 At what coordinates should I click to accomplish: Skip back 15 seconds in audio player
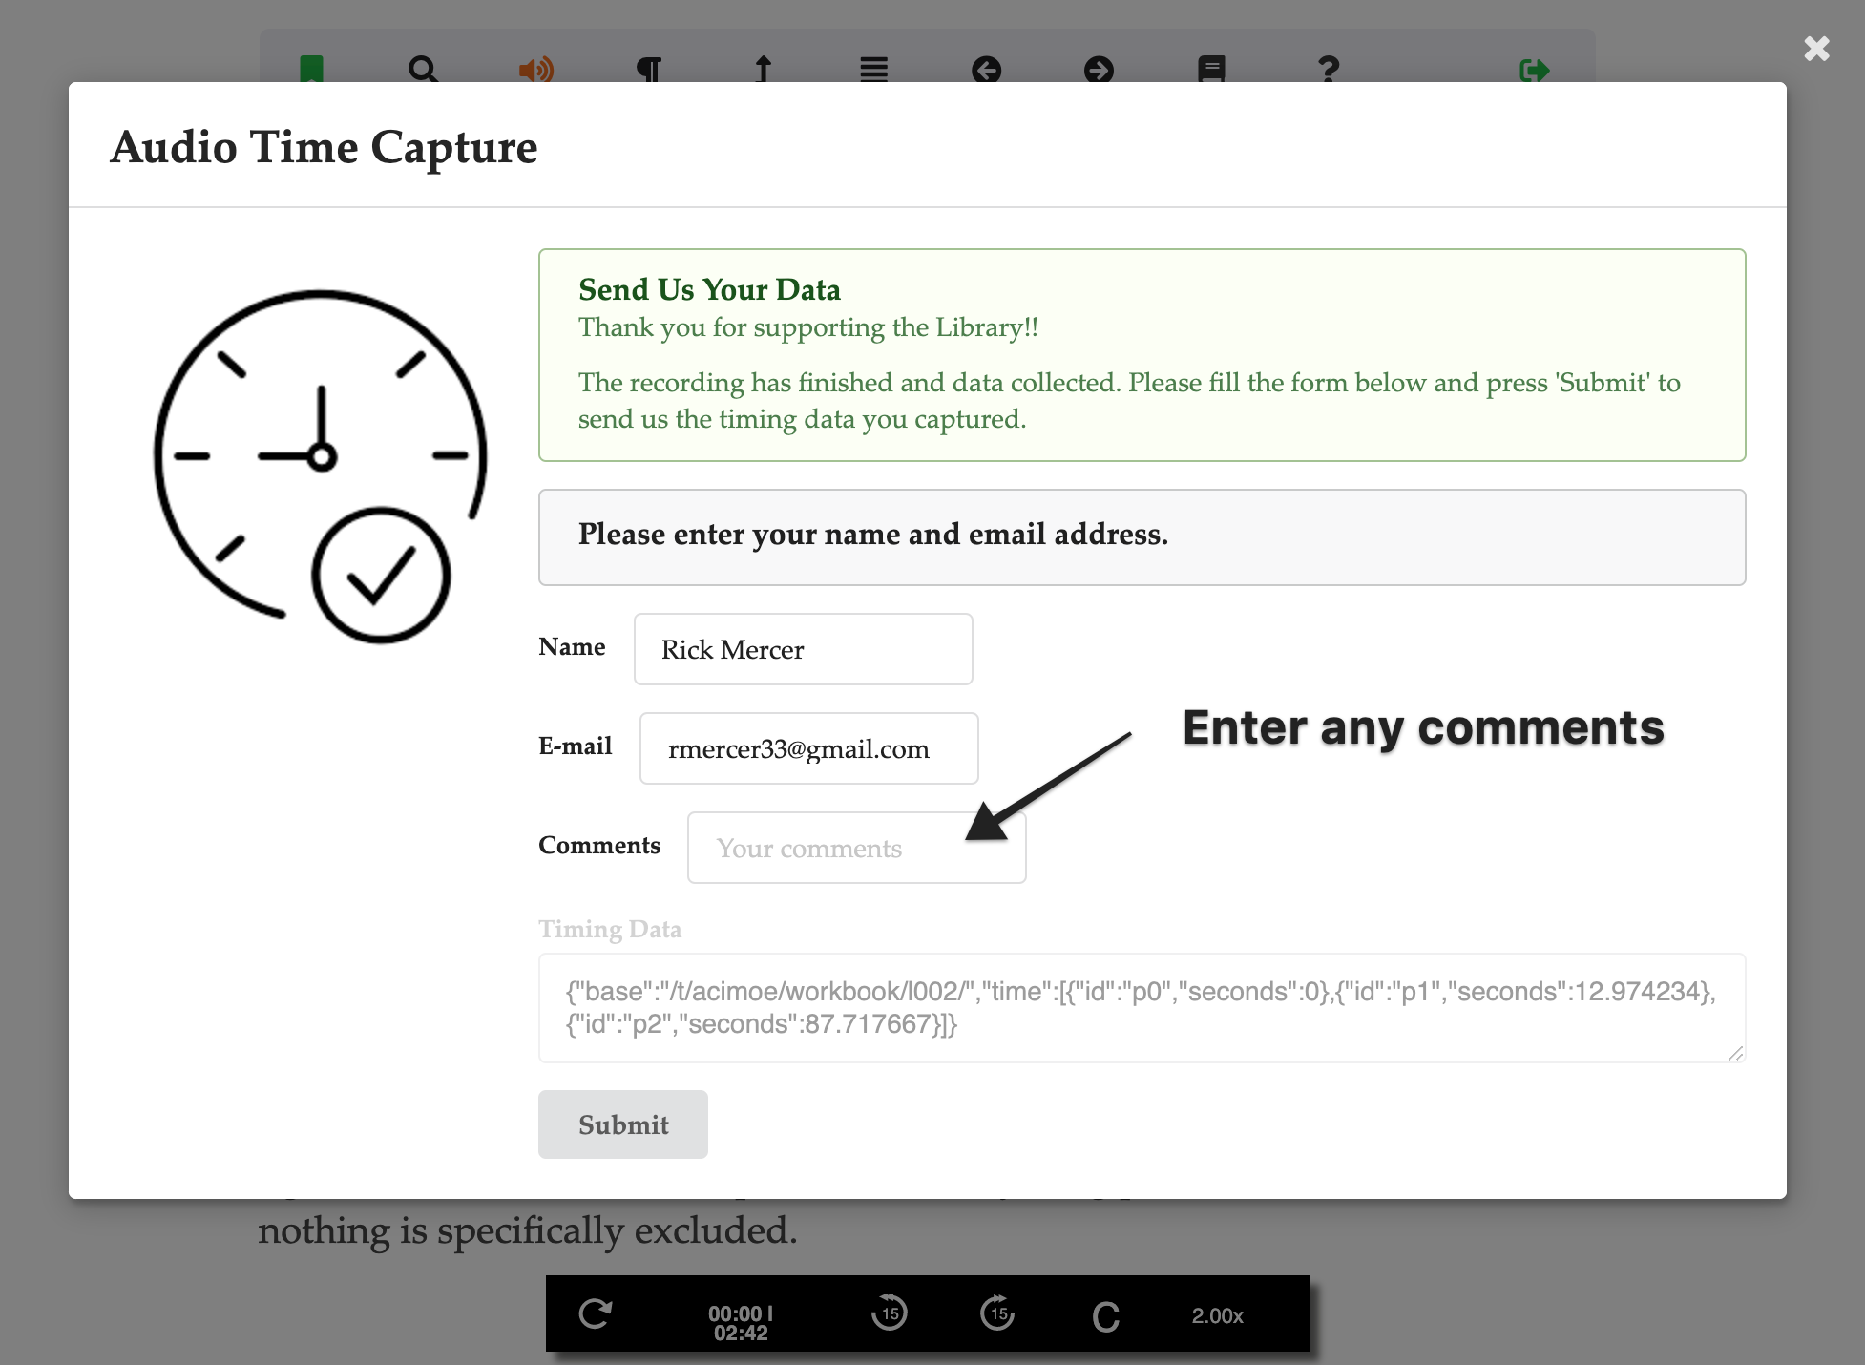(889, 1313)
